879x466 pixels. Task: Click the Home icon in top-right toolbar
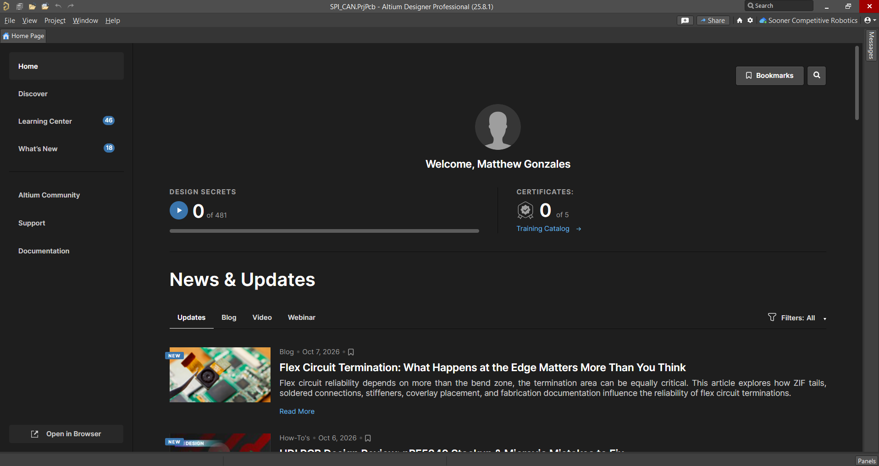tap(740, 21)
